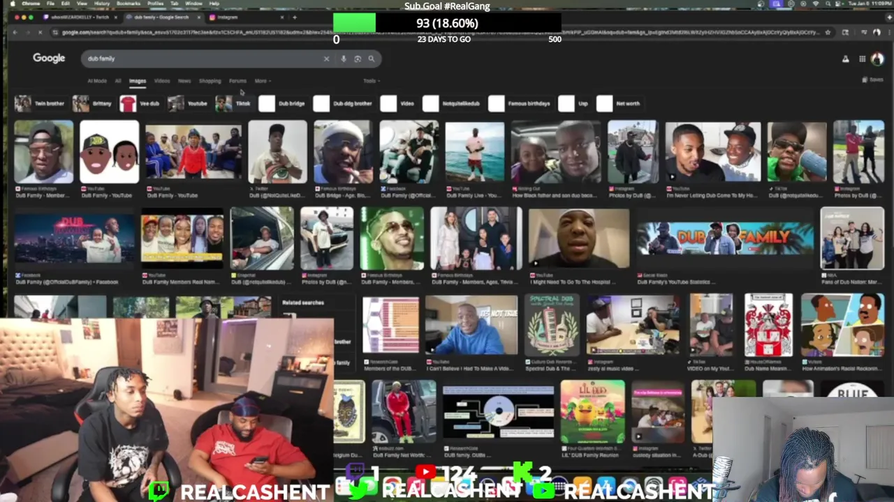
Task: Open the LIL' DUB Family Reunion thumbnail
Action: (592, 411)
